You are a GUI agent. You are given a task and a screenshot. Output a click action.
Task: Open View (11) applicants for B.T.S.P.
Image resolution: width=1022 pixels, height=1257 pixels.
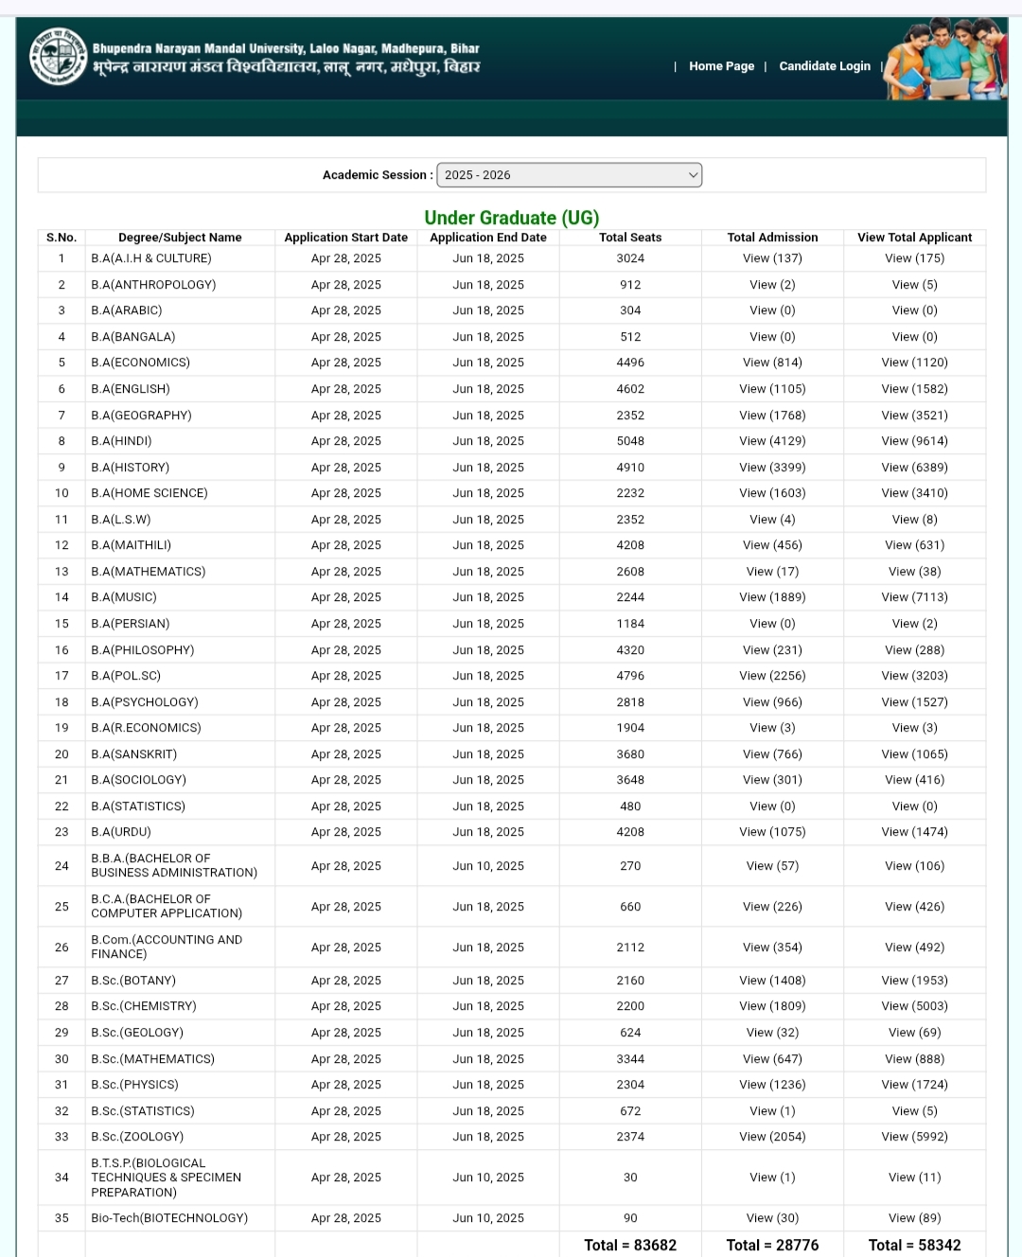coord(915,1177)
